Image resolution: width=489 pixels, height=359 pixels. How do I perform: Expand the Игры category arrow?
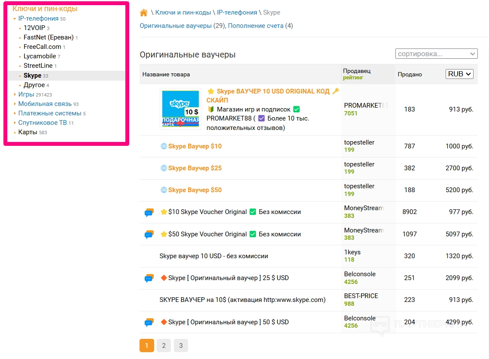(x=15, y=94)
